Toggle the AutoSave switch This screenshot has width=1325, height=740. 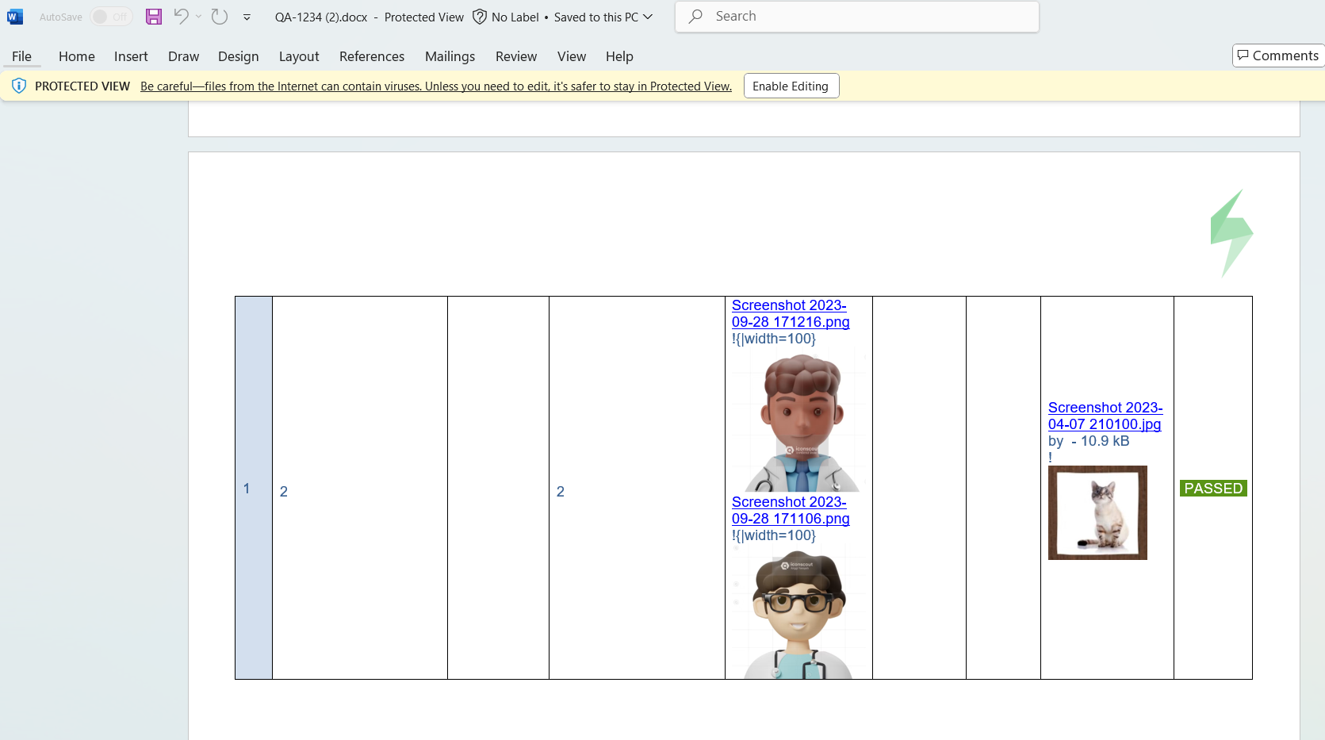(x=111, y=17)
